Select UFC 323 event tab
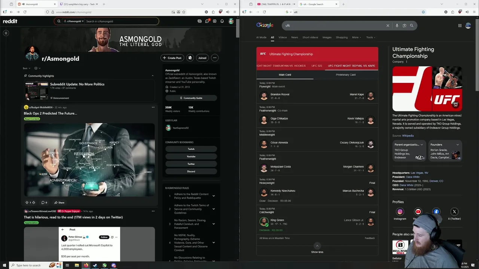This screenshot has height=269, width=479. (x=317, y=66)
